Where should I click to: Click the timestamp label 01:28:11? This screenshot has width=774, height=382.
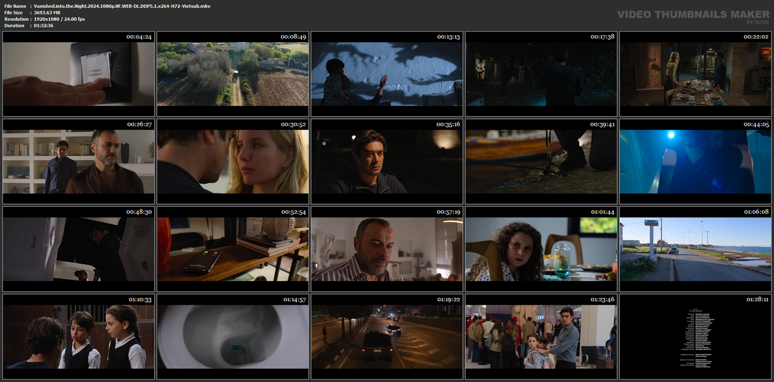[x=756, y=300]
